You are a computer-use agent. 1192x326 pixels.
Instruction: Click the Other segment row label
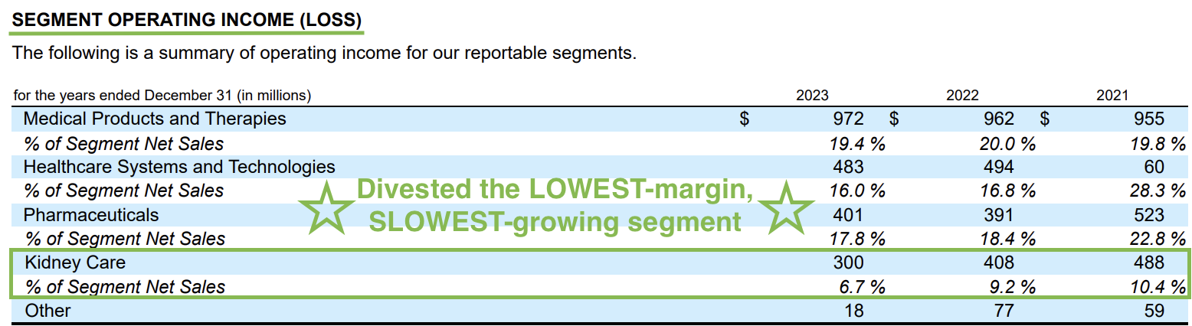point(47,311)
